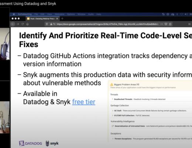Bookmark this page with the star

(x=170, y=24)
